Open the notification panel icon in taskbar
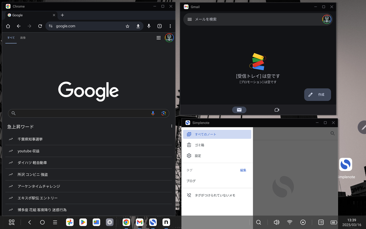This screenshot has height=229, width=366. [321, 222]
